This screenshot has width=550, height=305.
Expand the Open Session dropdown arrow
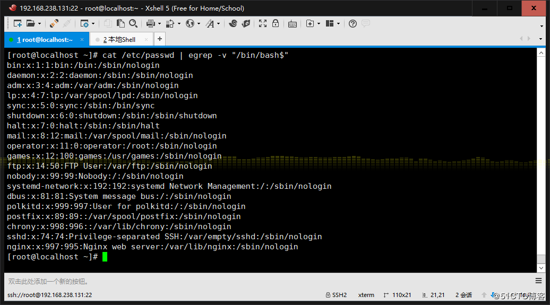tap(39, 23)
